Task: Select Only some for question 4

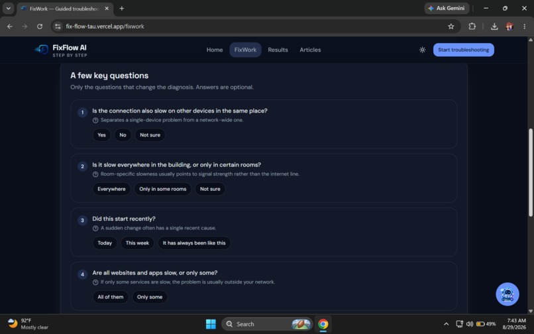Action: pos(150,297)
